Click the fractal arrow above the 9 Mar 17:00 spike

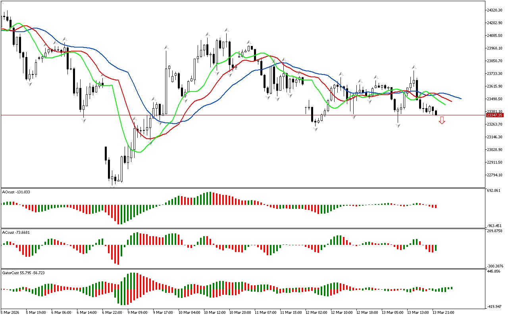coord(166,47)
